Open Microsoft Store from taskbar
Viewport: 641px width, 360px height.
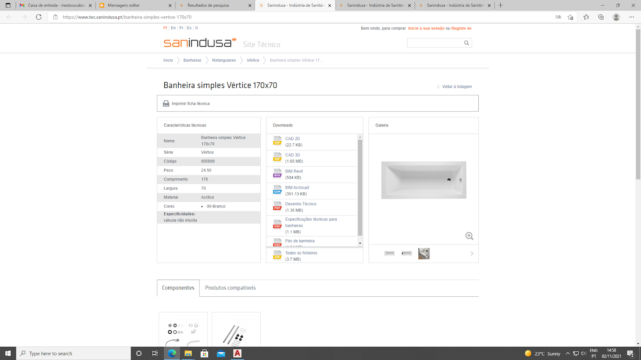pyautogui.click(x=204, y=353)
